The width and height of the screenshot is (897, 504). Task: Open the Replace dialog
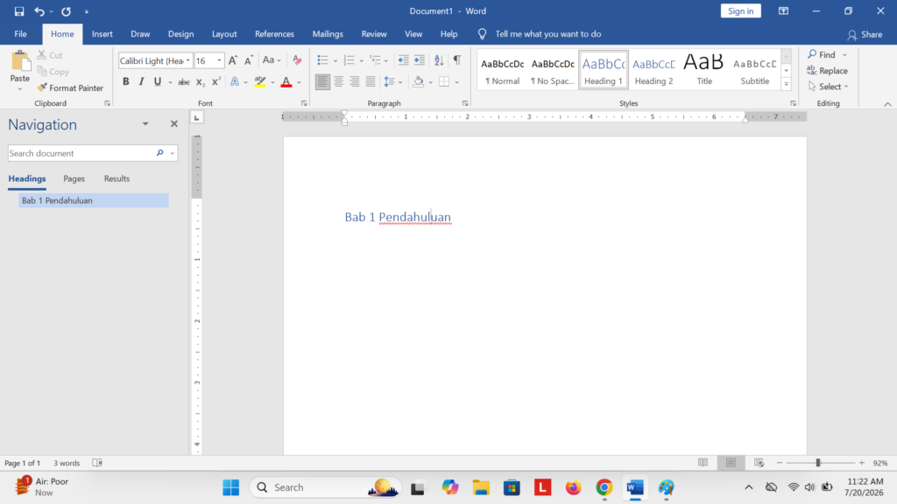point(827,71)
